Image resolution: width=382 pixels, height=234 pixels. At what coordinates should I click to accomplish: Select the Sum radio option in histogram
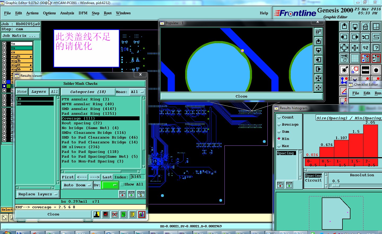point(283,131)
